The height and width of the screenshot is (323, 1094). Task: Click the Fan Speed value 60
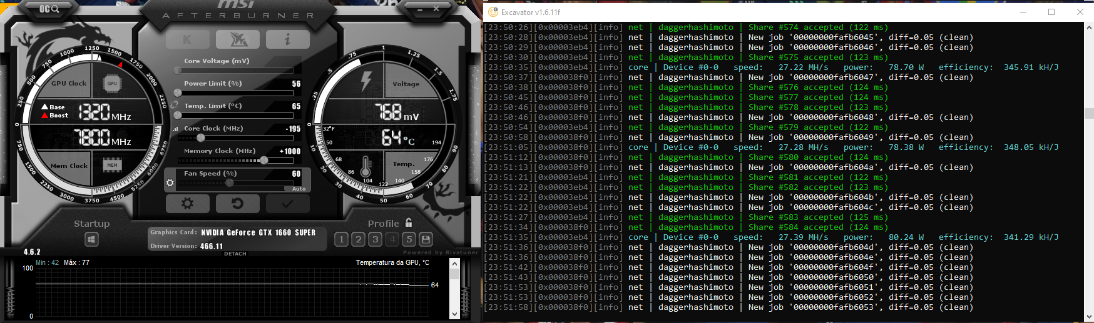tap(296, 174)
